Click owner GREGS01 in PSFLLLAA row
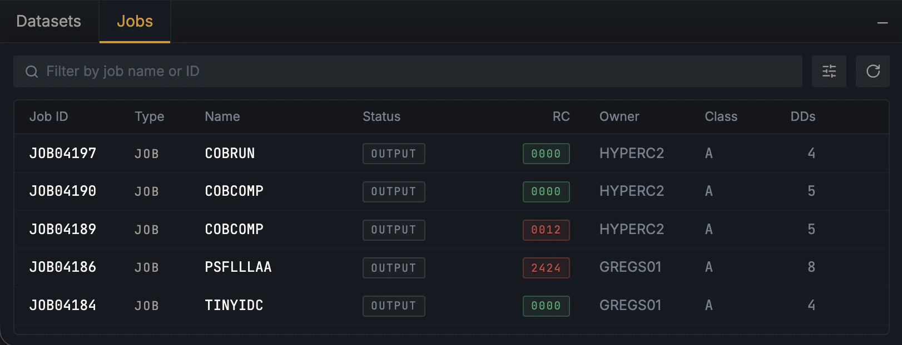The height and width of the screenshot is (345, 902). point(630,267)
